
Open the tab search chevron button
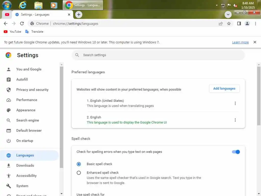[x=228, y=15]
